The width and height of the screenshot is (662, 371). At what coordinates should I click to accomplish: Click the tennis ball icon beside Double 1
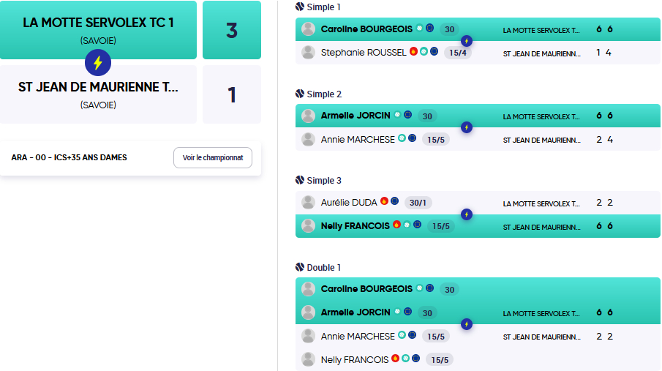coord(300,267)
